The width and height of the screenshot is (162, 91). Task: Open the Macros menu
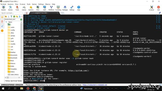pyautogui.click(x=48, y=4)
